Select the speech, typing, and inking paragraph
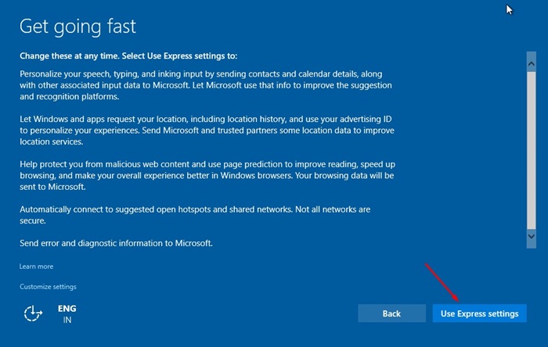Image resolution: width=548 pixels, height=347 pixels. (206, 85)
